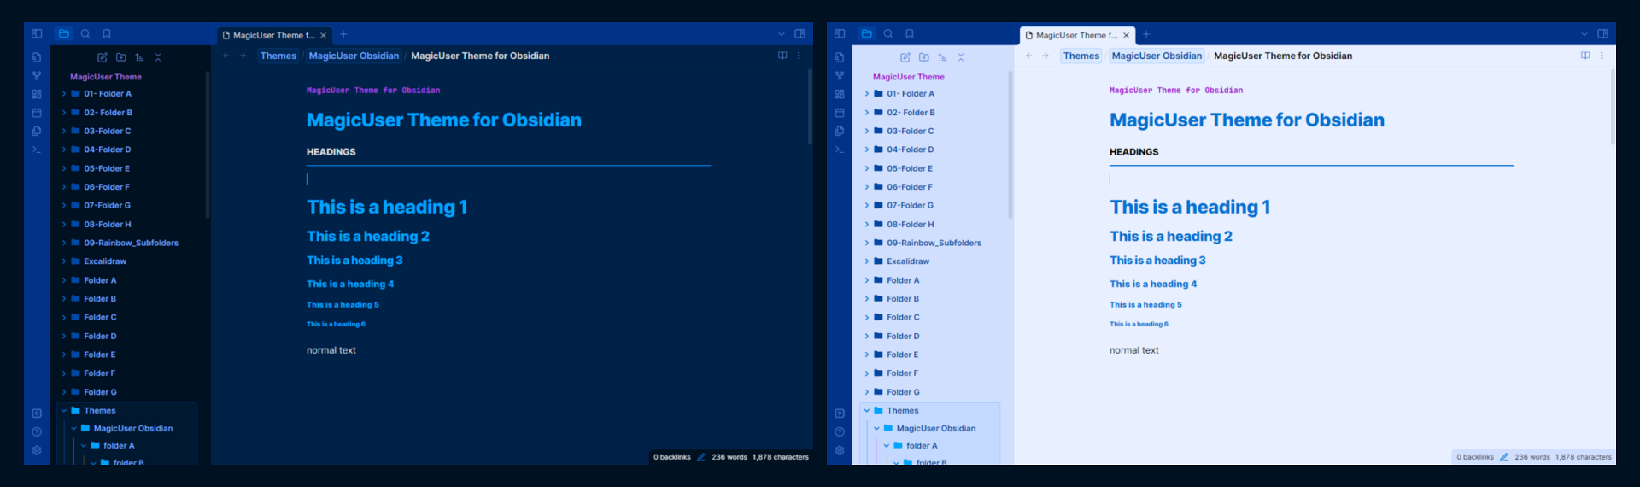Open more options menu in dark window
The width and height of the screenshot is (1640, 487).
click(x=799, y=56)
